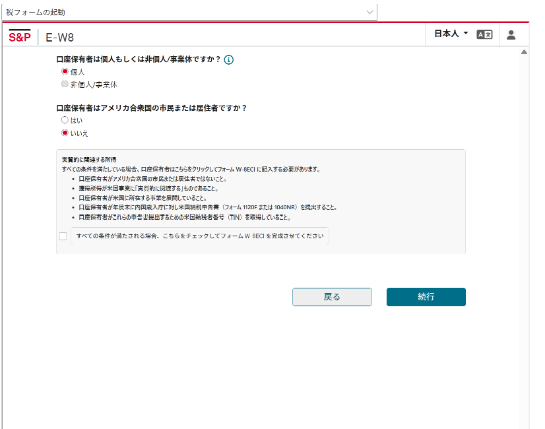Click the bullet mentioning フォーム 1120F または 1040NR
The image size is (545, 429).
(x=208, y=207)
